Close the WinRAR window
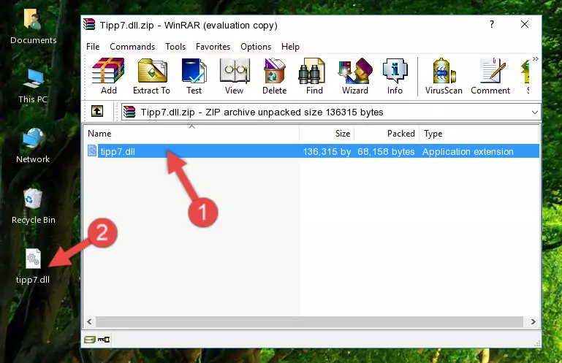 pos(525,24)
